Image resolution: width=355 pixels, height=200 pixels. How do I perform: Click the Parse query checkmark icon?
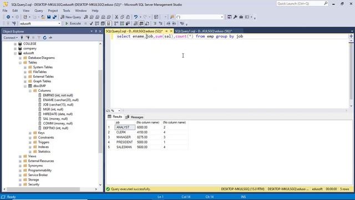pos(91,23)
